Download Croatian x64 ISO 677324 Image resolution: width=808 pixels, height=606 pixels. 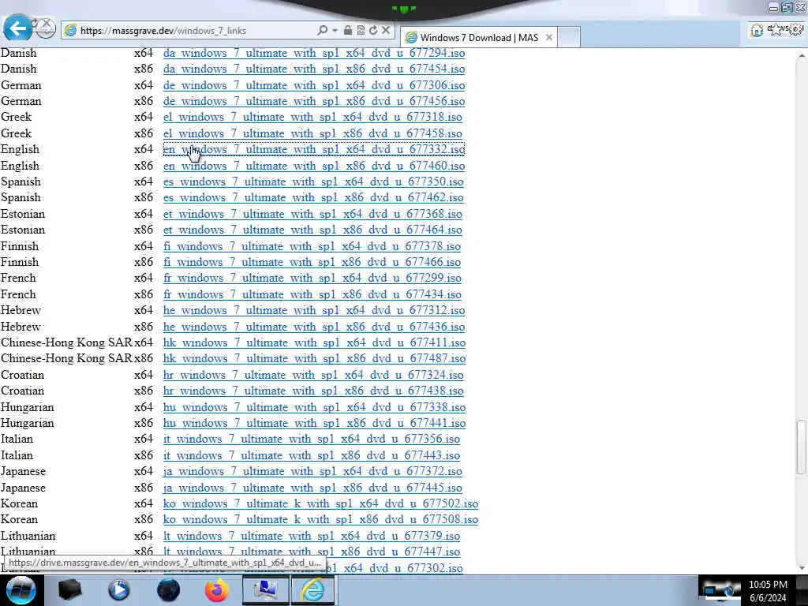point(313,375)
